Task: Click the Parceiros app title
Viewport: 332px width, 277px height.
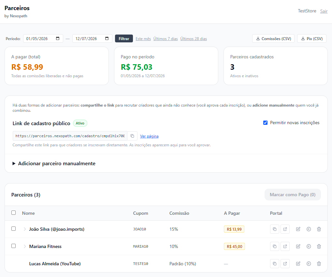Action: pyautogui.click(x=17, y=8)
